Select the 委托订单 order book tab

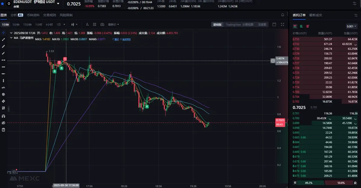(299, 15)
